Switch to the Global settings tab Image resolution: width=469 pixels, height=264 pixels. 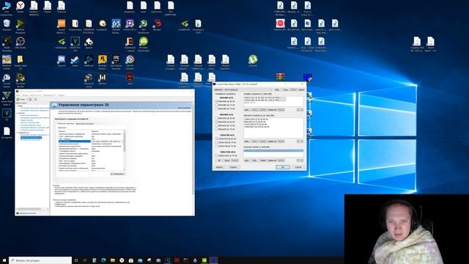[65, 124]
